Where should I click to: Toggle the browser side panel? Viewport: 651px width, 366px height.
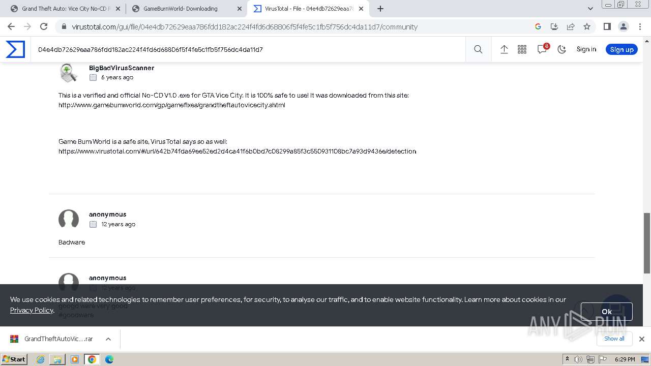coord(607,26)
